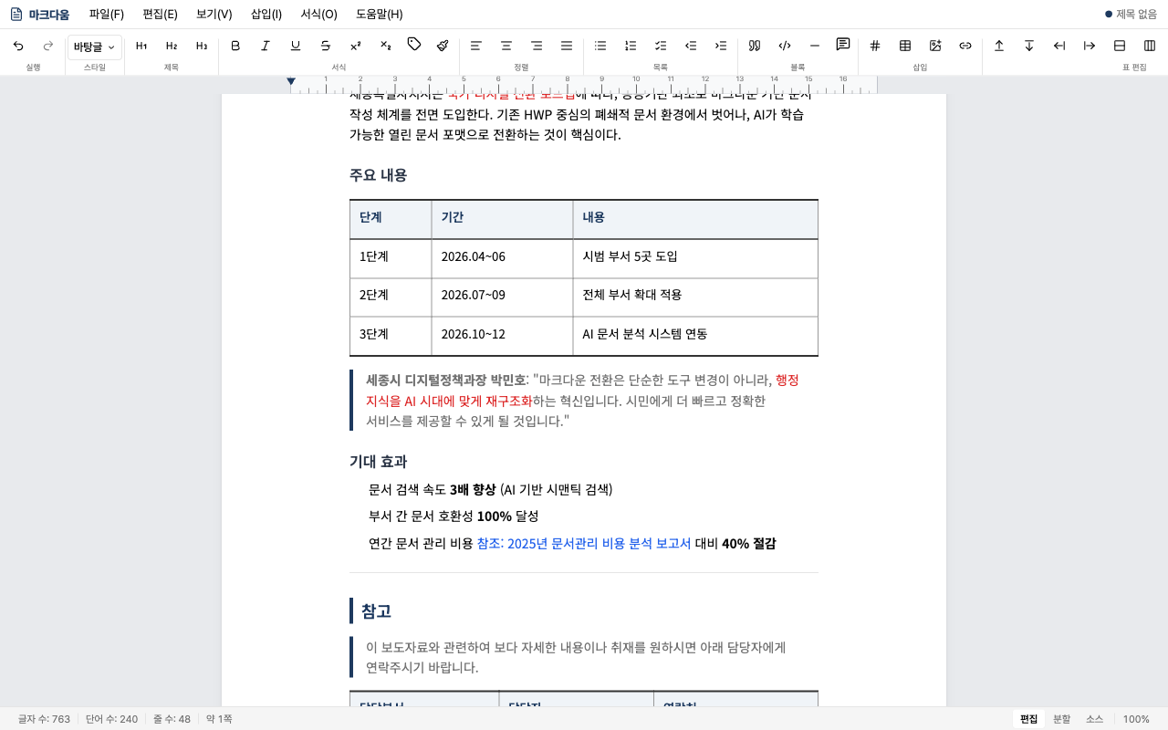Insert a hyperlink using the link icon

[965, 45]
